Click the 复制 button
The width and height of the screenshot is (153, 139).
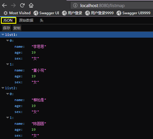(17, 28)
